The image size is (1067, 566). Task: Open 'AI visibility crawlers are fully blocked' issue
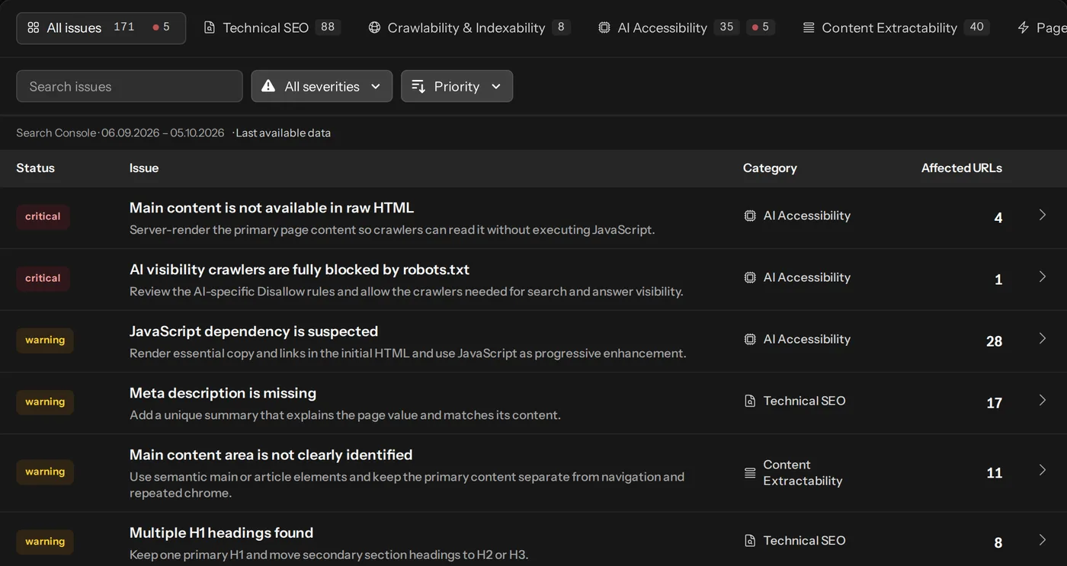300,269
